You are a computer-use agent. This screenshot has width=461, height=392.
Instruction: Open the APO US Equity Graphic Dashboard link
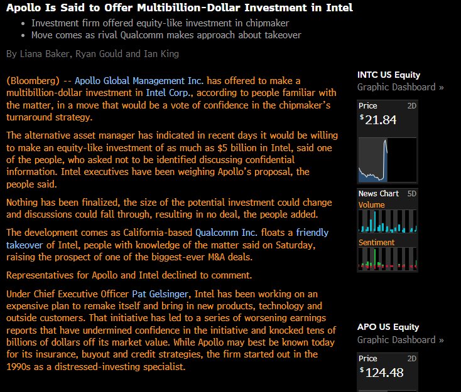[401, 340]
